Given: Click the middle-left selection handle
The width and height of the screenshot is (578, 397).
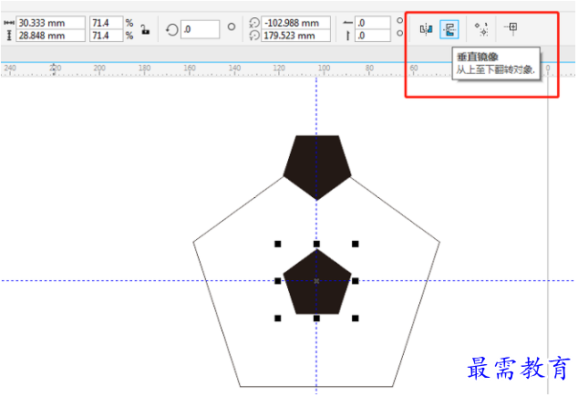Looking at the screenshot, I should click(x=278, y=281).
